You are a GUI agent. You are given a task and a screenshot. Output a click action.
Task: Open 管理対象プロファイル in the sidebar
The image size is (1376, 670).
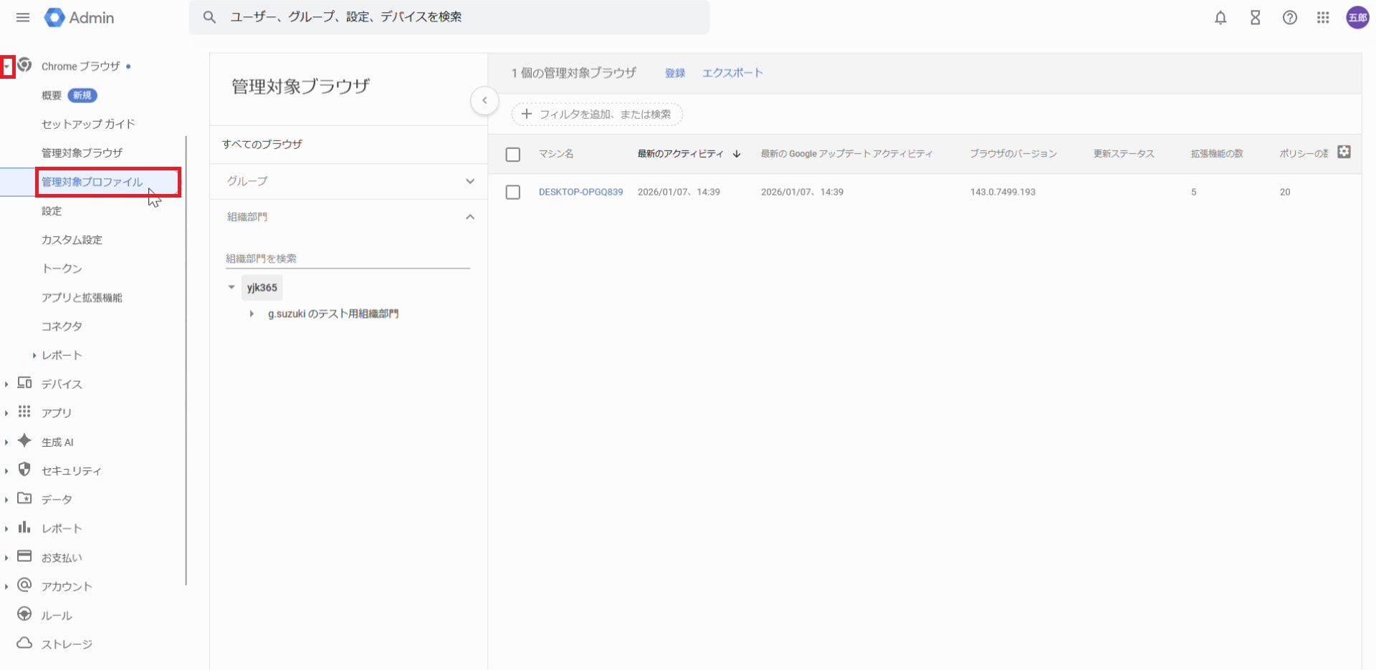(x=92, y=183)
